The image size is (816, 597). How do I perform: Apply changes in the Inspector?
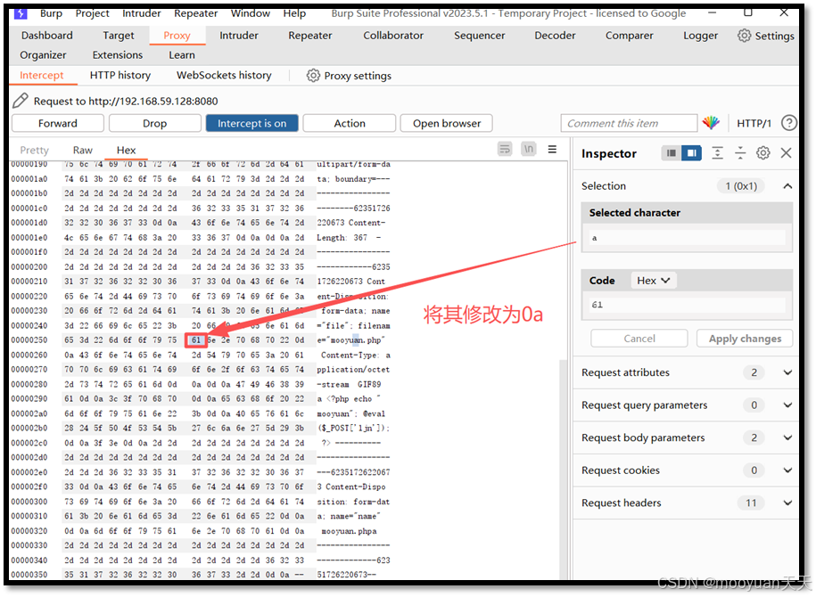pyautogui.click(x=745, y=339)
